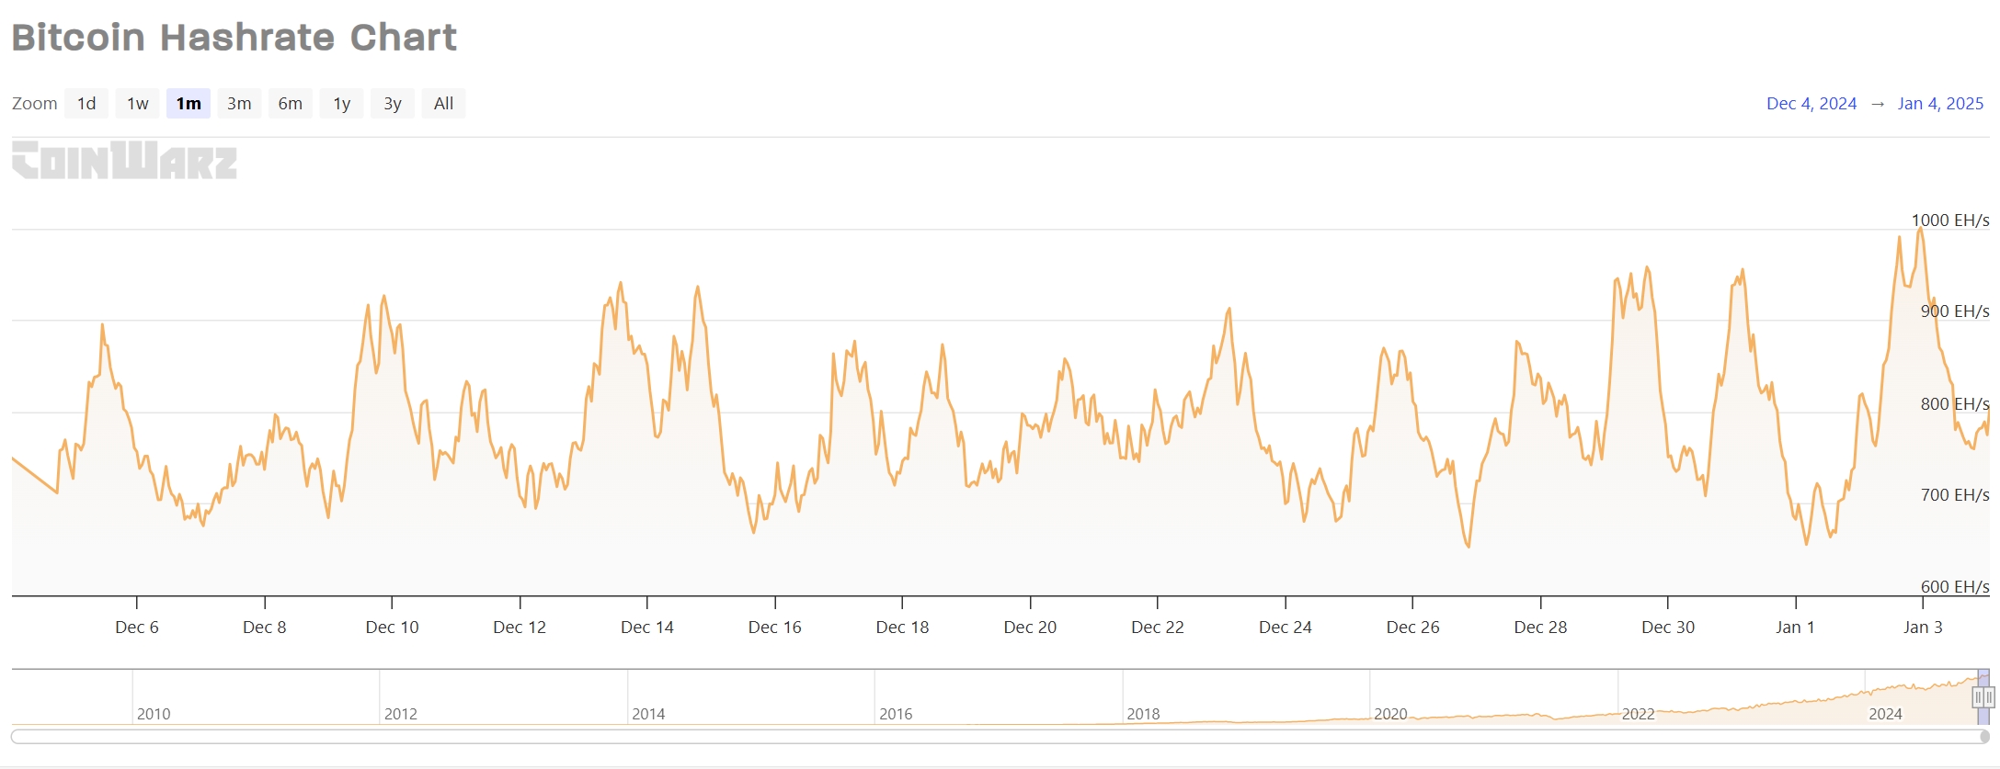Show All hashrate history
The image size is (2000, 769).
(443, 104)
